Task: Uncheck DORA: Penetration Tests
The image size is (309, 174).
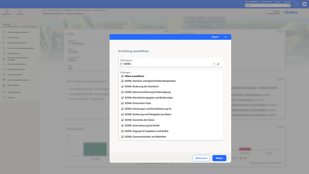Action: pos(122,103)
